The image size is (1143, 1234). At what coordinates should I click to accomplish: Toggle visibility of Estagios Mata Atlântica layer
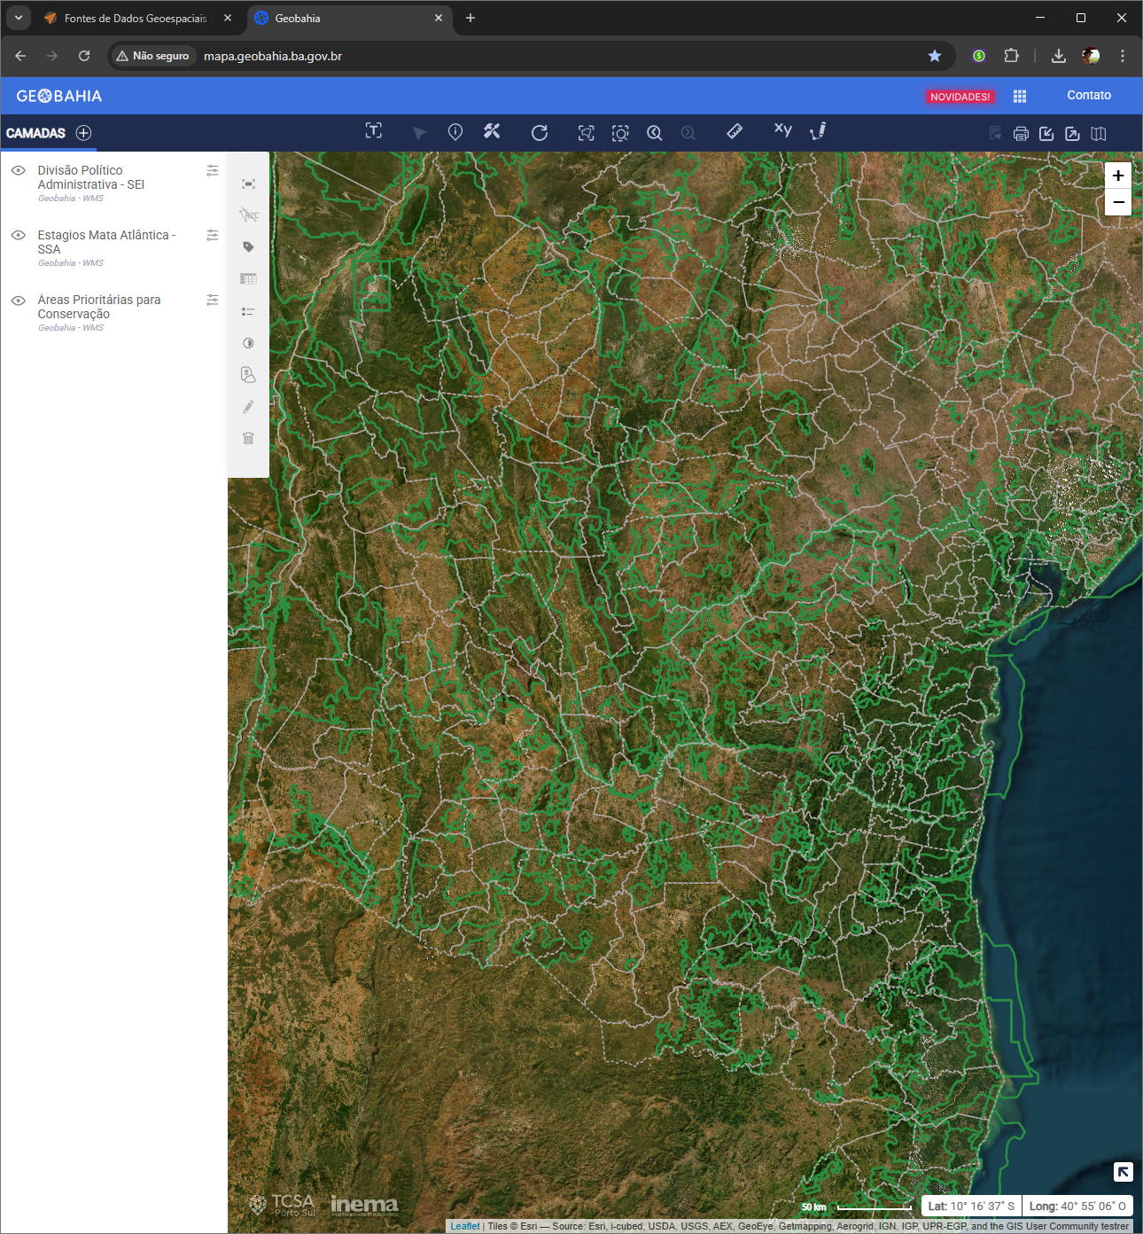[18, 235]
